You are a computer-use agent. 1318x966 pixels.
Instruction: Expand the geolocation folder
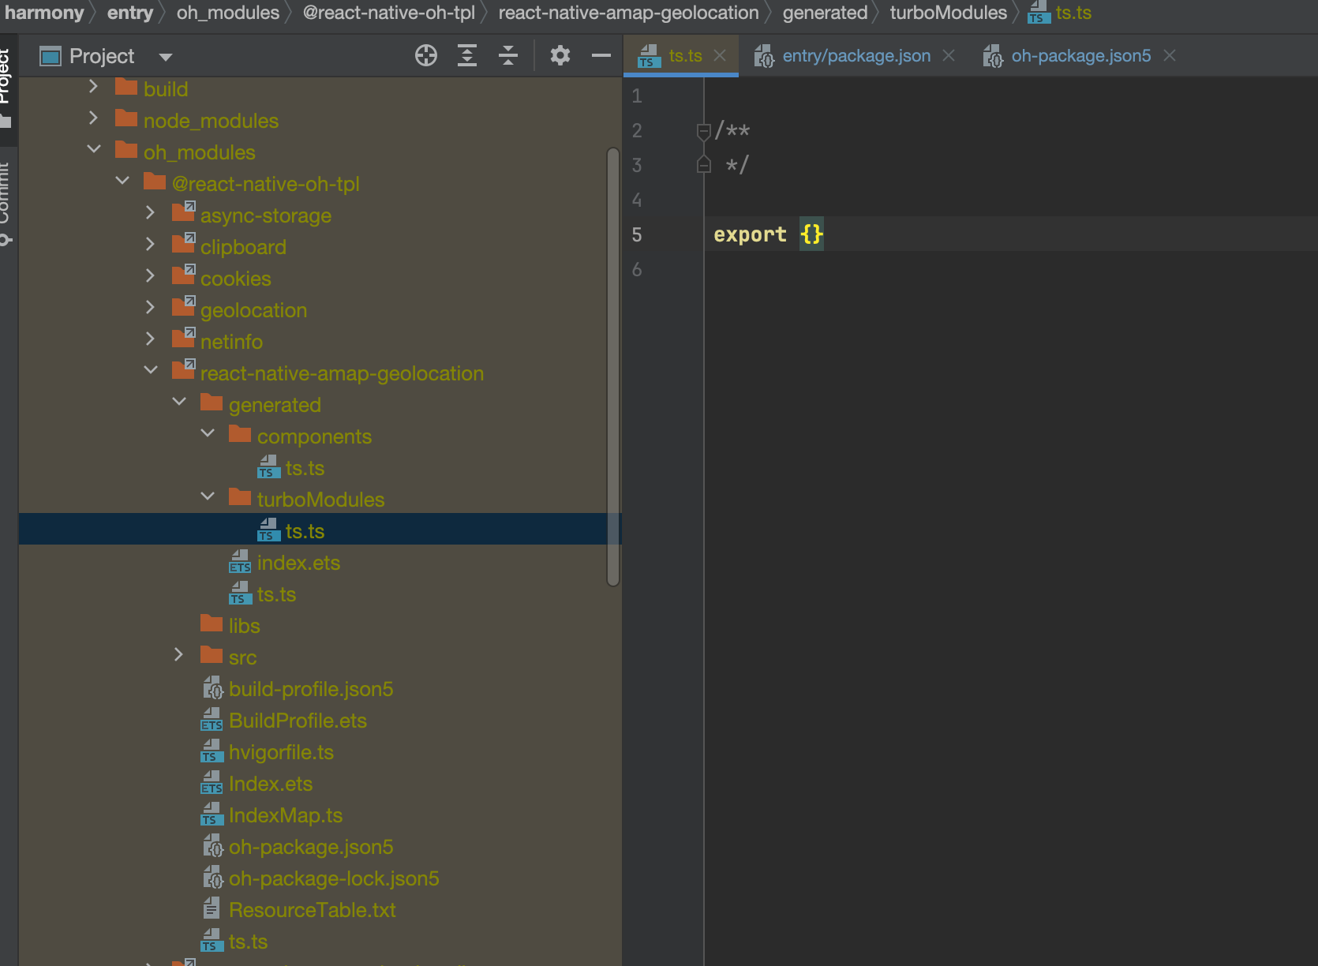click(x=150, y=307)
